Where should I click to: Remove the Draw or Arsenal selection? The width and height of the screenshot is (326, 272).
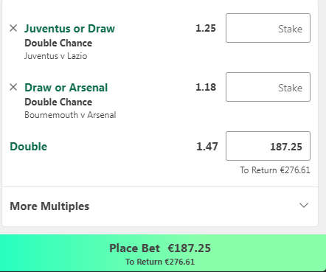pos(13,87)
